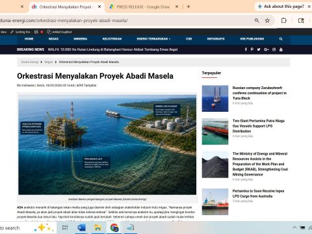Click the red dot indicator in admin bar
This screenshot has width=312, height=234.
42,32
